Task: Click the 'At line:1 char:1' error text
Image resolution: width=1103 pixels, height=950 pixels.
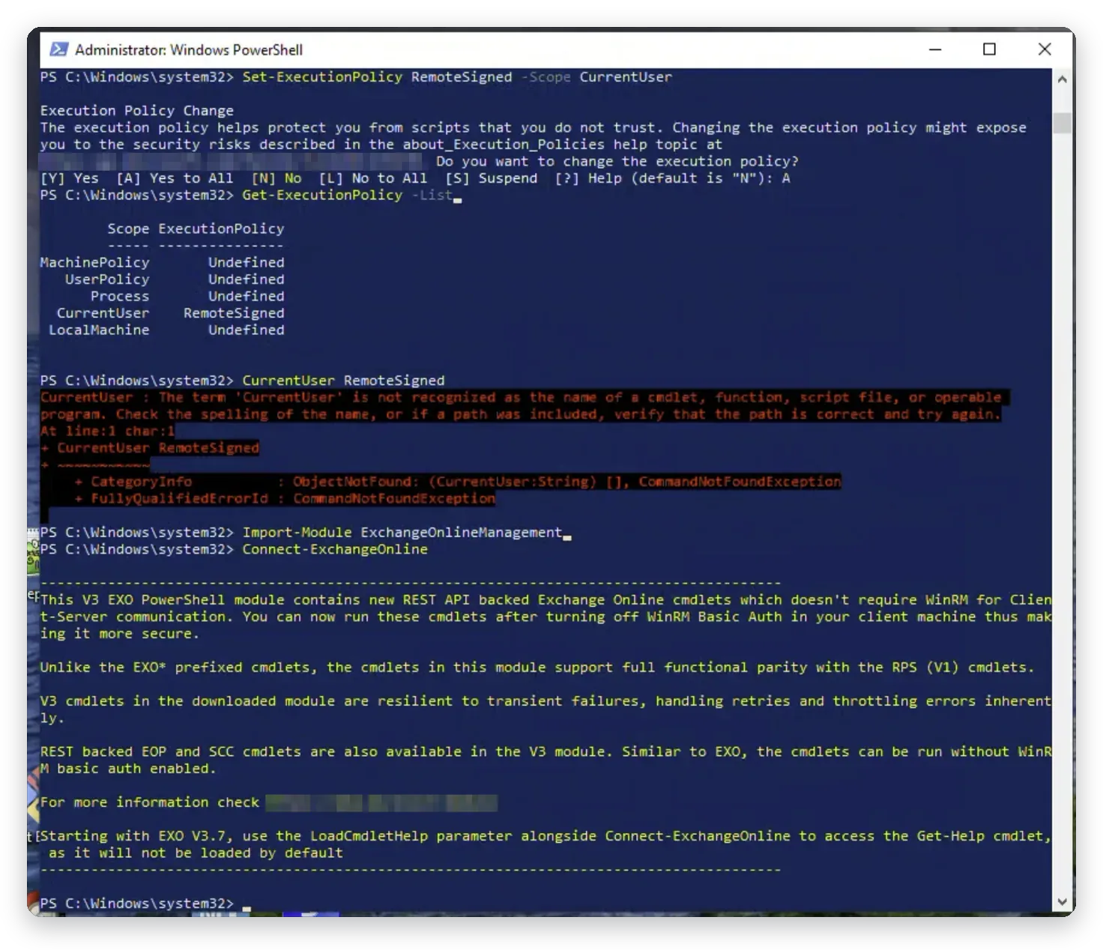Action: click(x=107, y=432)
